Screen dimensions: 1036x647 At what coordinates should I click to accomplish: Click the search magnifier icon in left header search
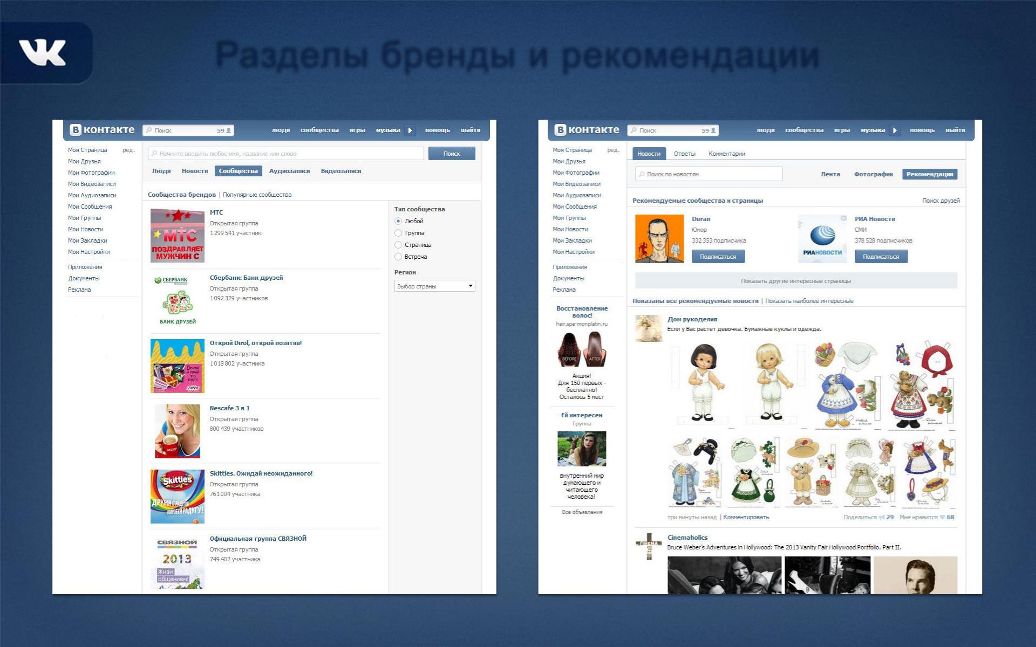(x=149, y=130)
